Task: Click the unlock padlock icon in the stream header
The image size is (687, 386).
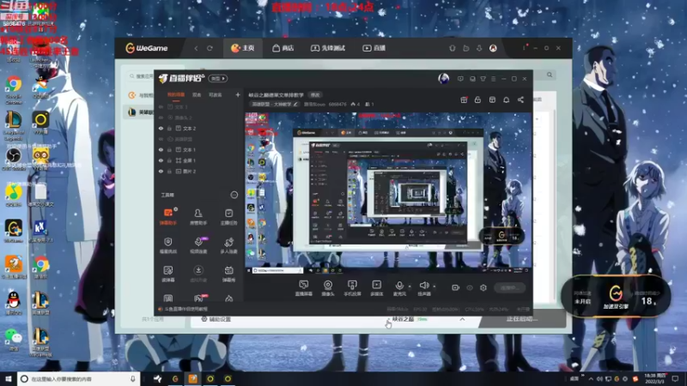Action: (x=477, y=100)
